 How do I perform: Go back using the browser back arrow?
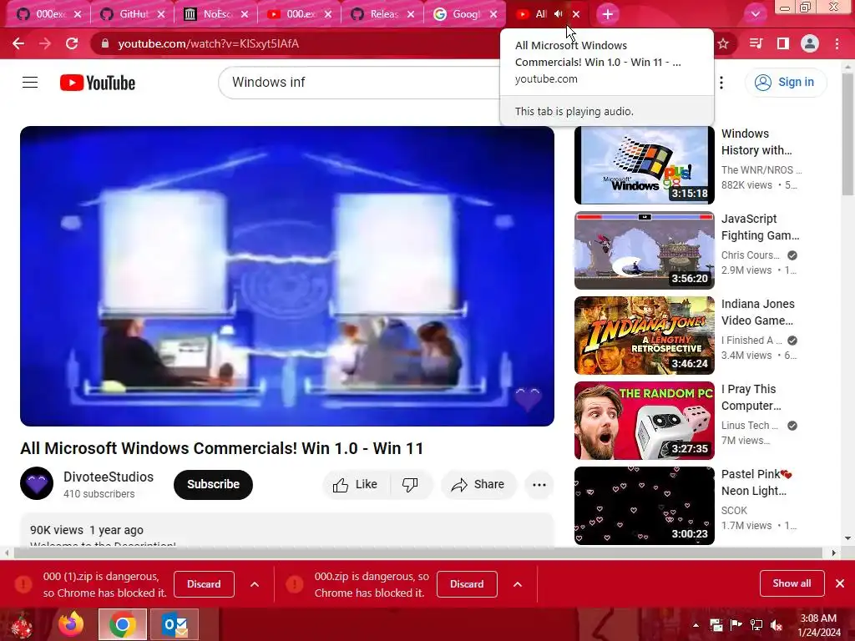[18, 43]
